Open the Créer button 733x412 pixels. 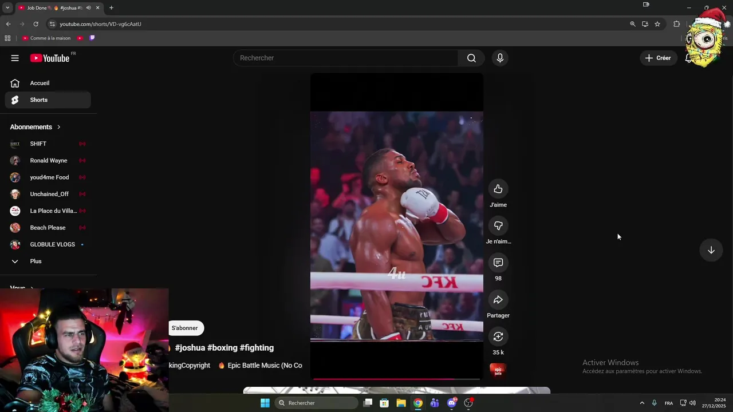click(x=658, y=58)
